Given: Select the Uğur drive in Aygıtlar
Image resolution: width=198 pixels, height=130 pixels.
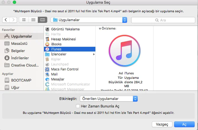Looking at the screenshot, I should coord(22,87).
